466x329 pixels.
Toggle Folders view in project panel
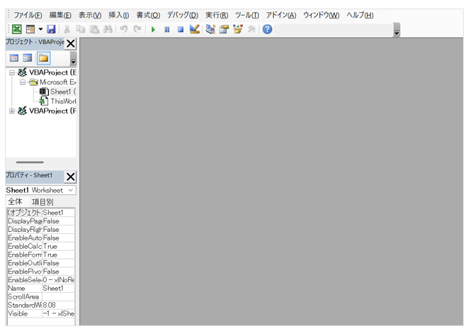pyautogui.click(x=43, y=58)
